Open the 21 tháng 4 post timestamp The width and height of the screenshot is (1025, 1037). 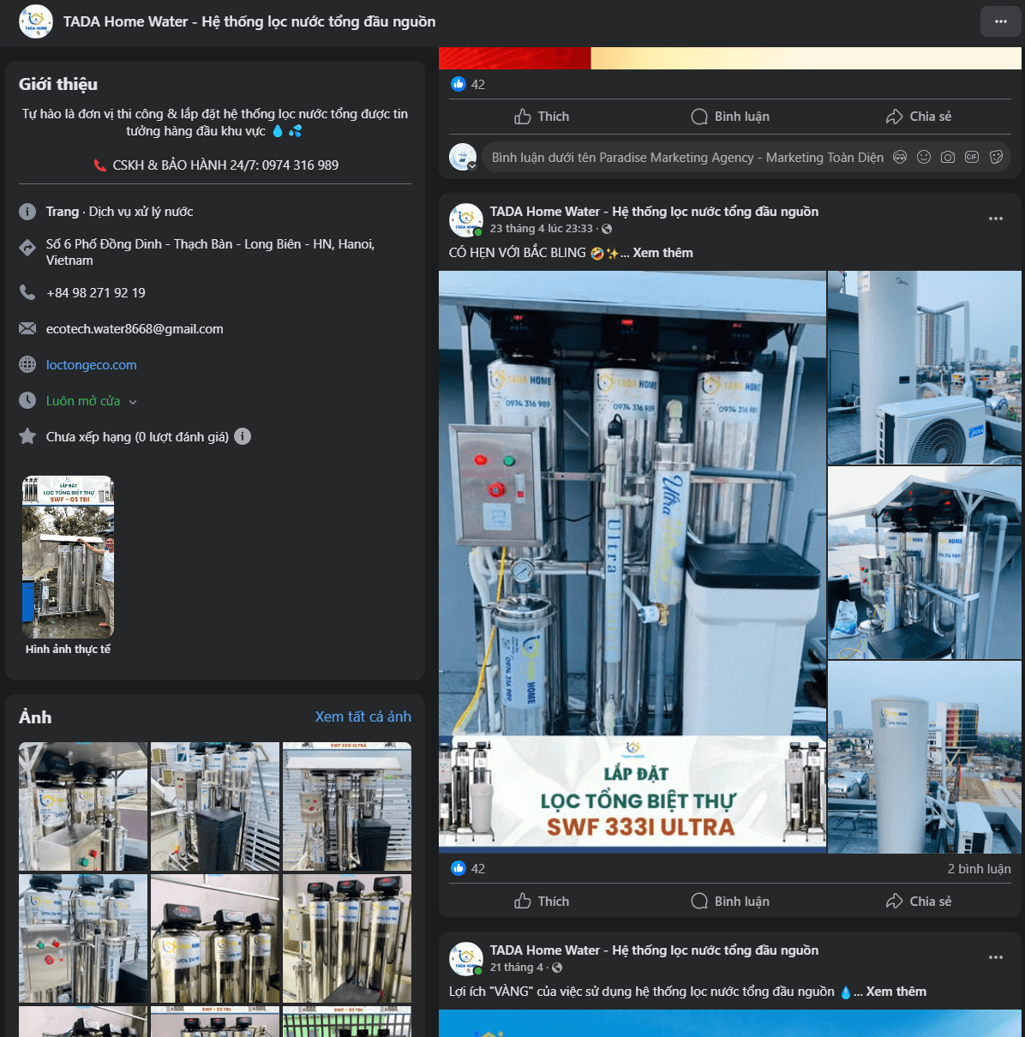517,968
